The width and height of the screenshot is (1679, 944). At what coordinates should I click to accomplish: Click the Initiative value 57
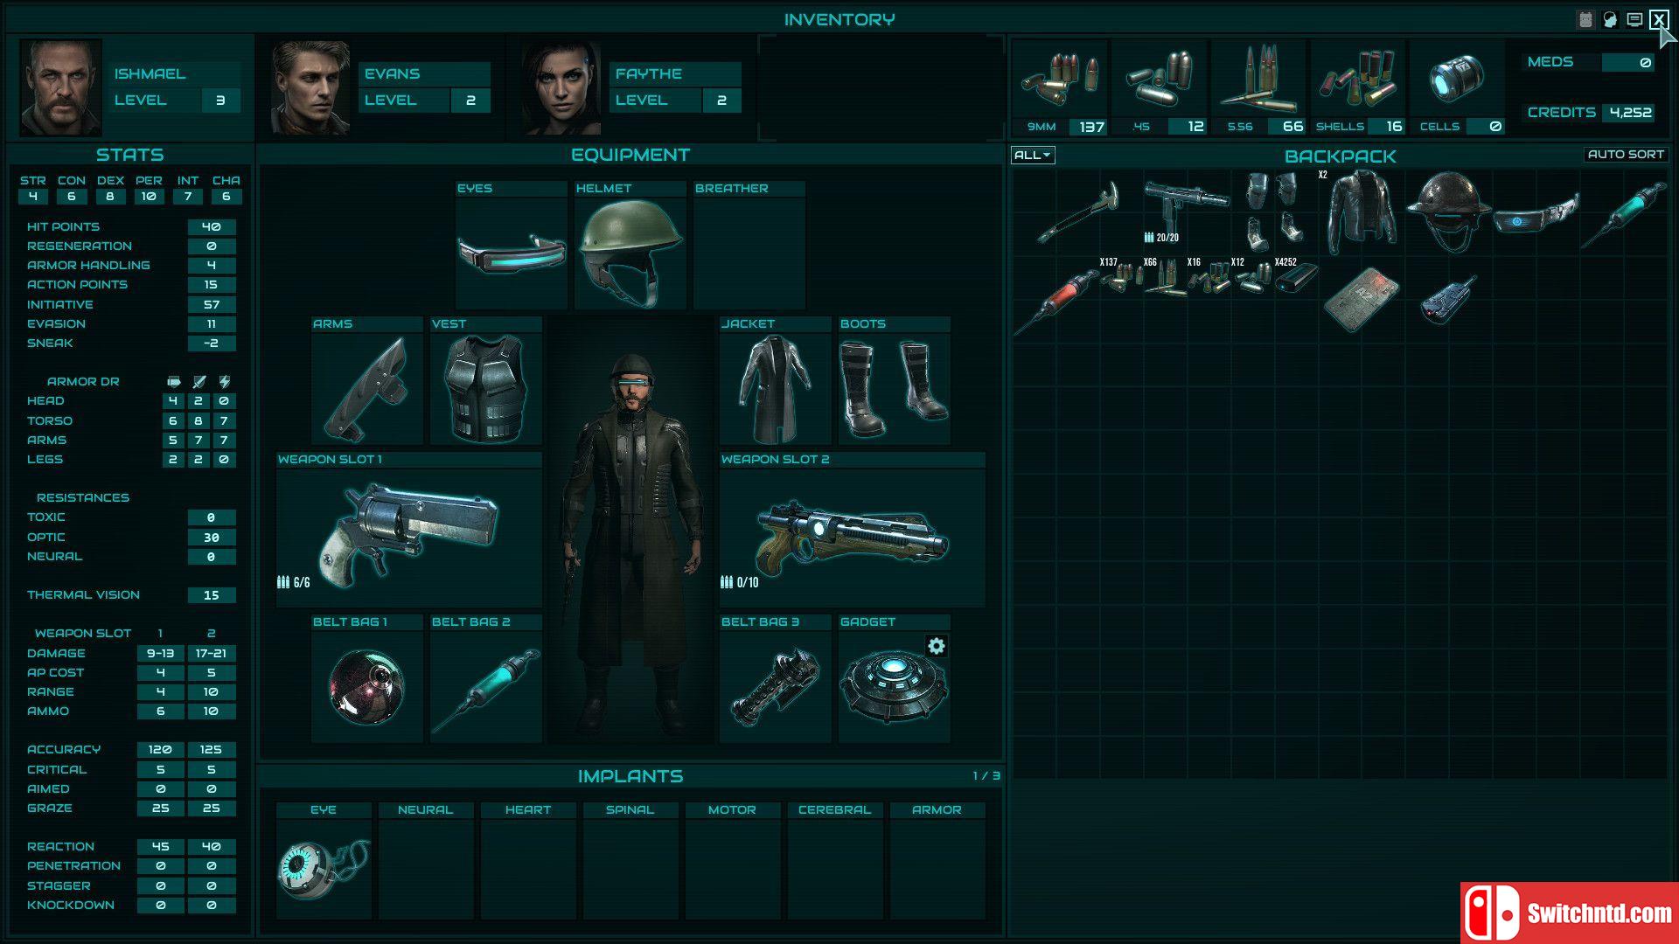point(211,304)
